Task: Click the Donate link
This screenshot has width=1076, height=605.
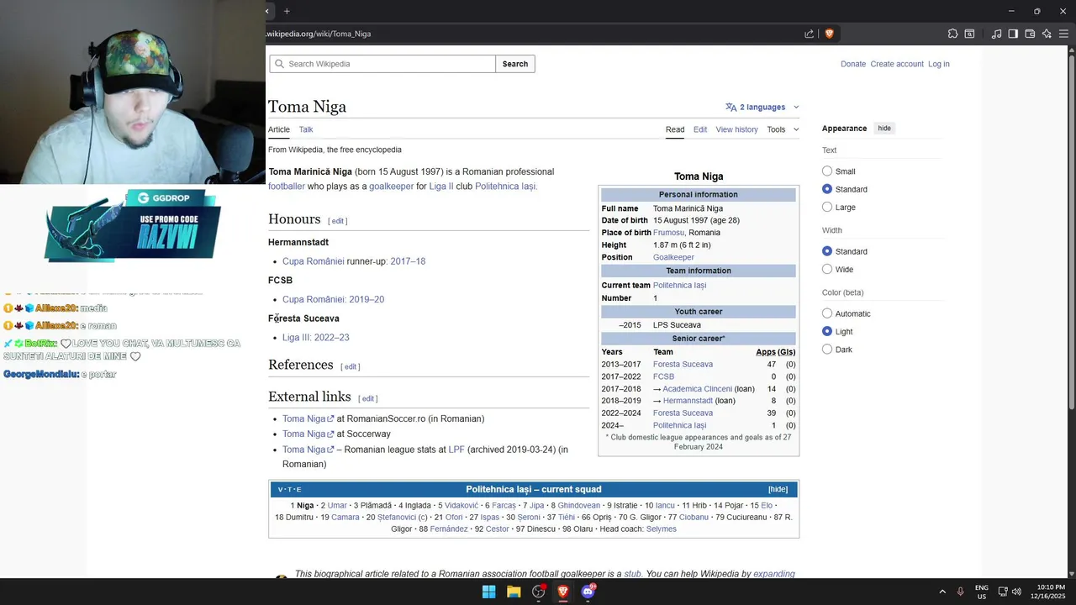Action: click(853, 64)
